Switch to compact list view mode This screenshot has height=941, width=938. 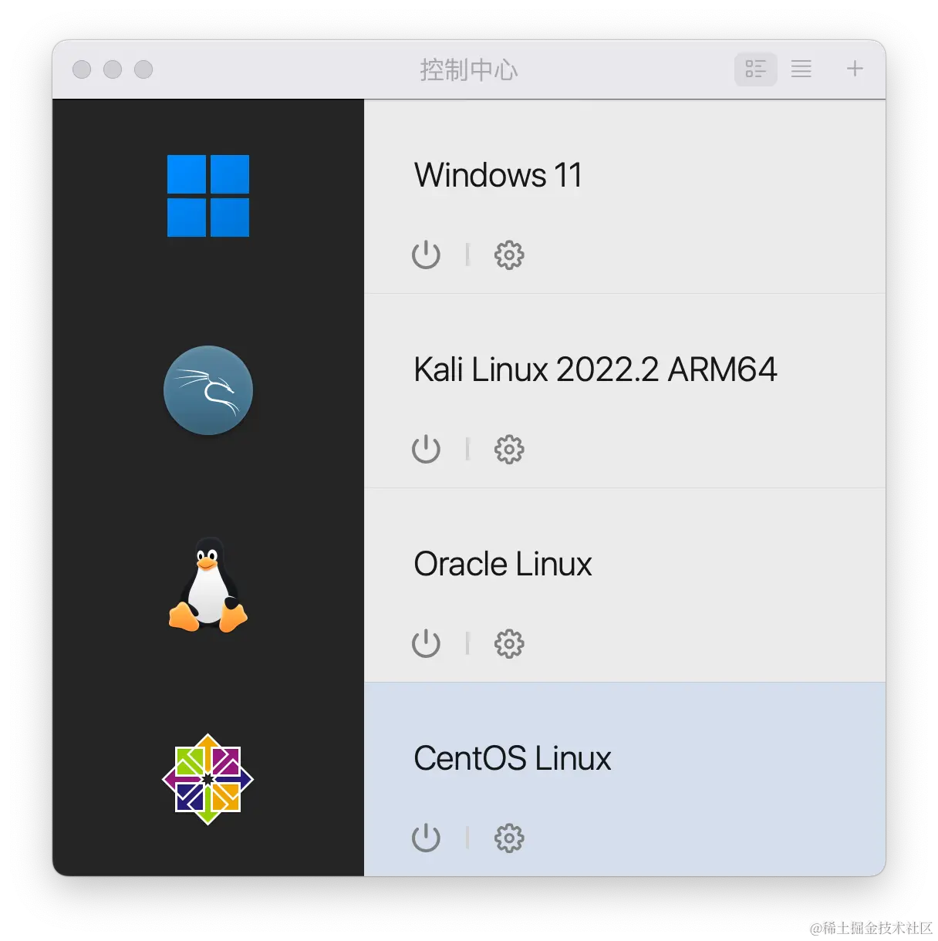tap(801, 69)
